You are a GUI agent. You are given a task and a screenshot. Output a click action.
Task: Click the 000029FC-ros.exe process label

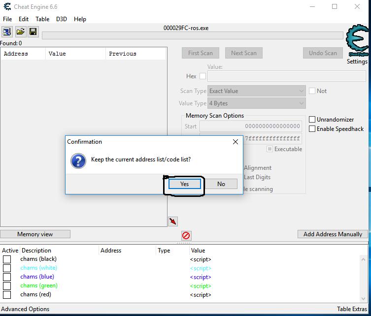pos(186,28)
